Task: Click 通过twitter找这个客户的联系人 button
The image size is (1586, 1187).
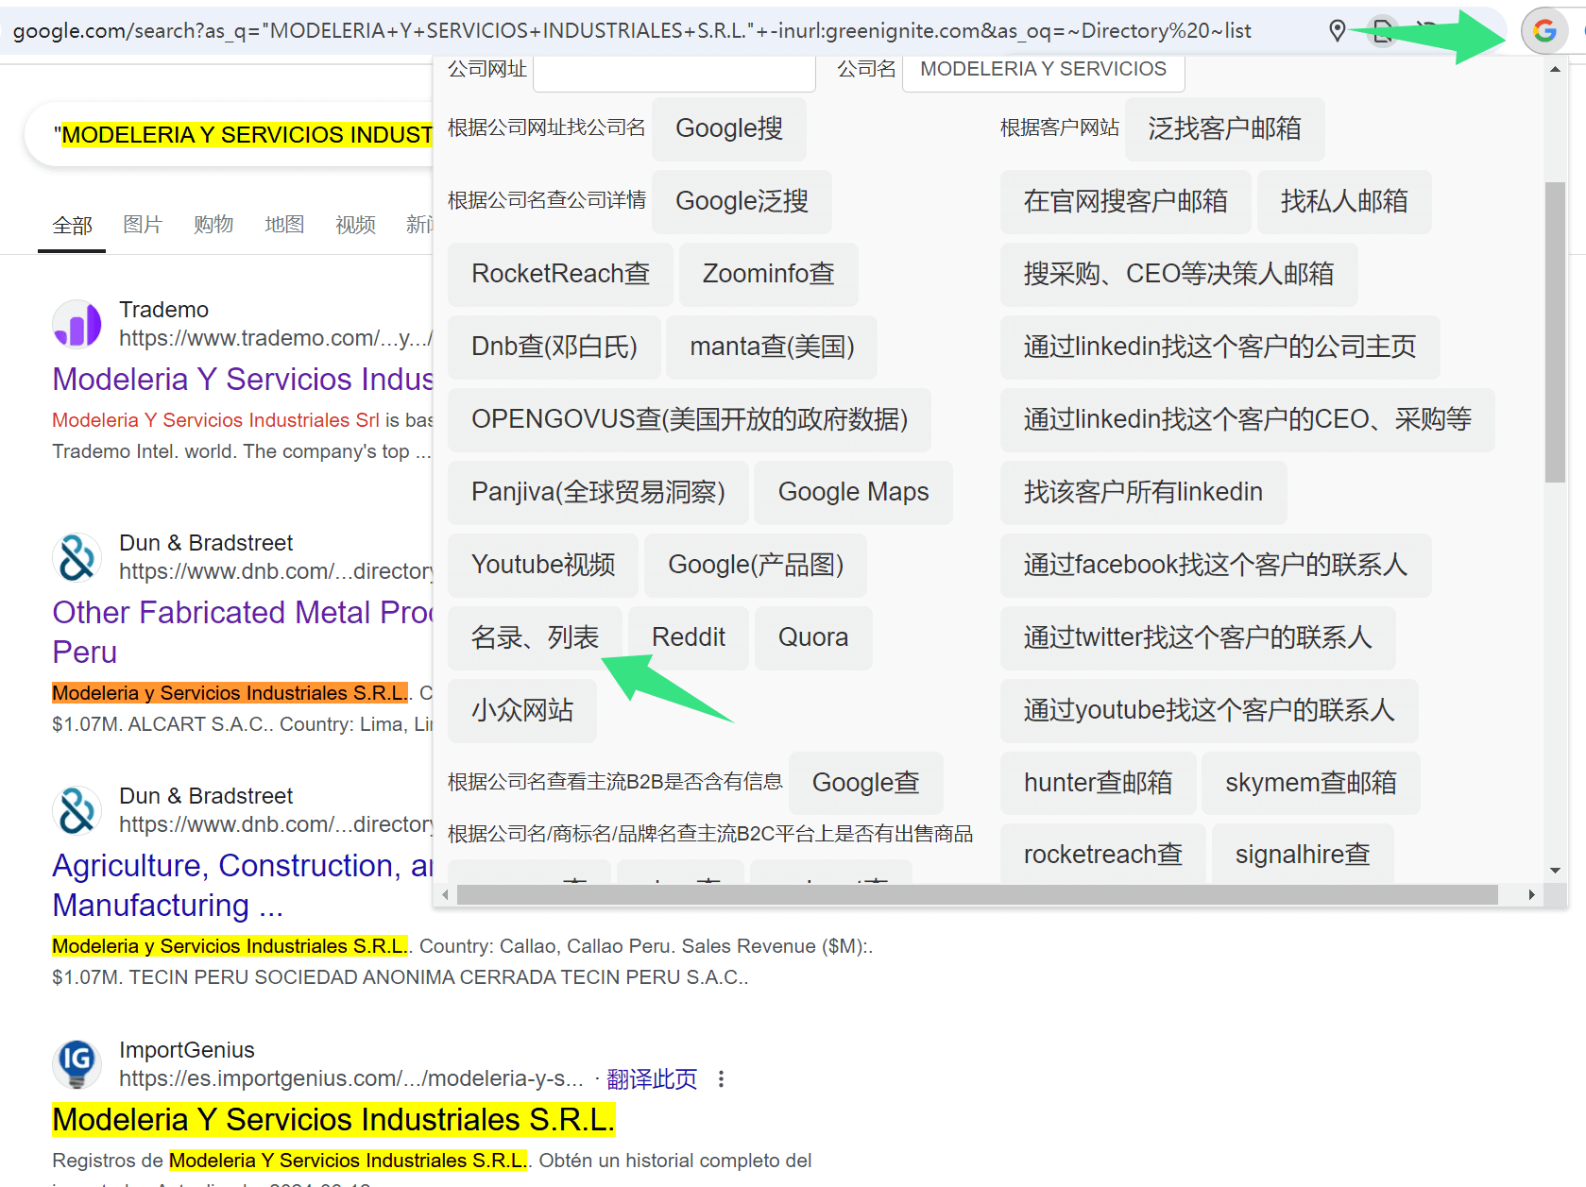Action: coord(1198,637)
